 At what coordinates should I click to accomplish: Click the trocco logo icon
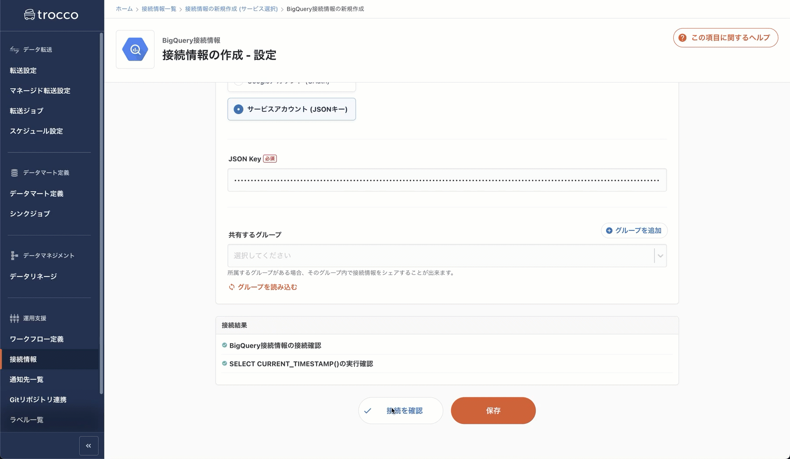point(30,14)
